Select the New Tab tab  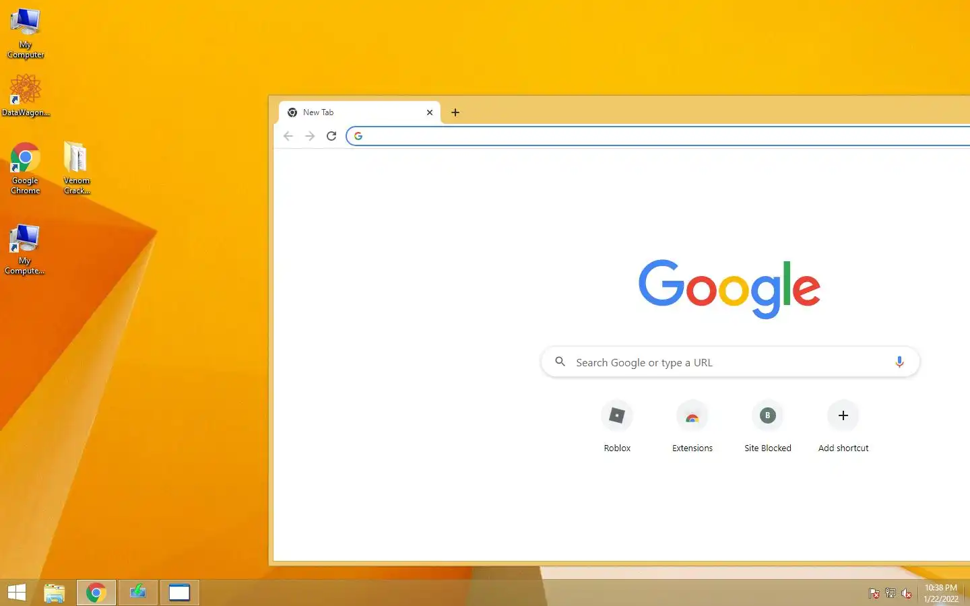pyautogui.click(x=360, y=112)
